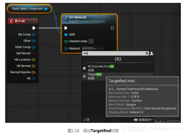The image size is (186, 135).
Task: Click Set Material execution input pin
Action: [x=66, y=28]
